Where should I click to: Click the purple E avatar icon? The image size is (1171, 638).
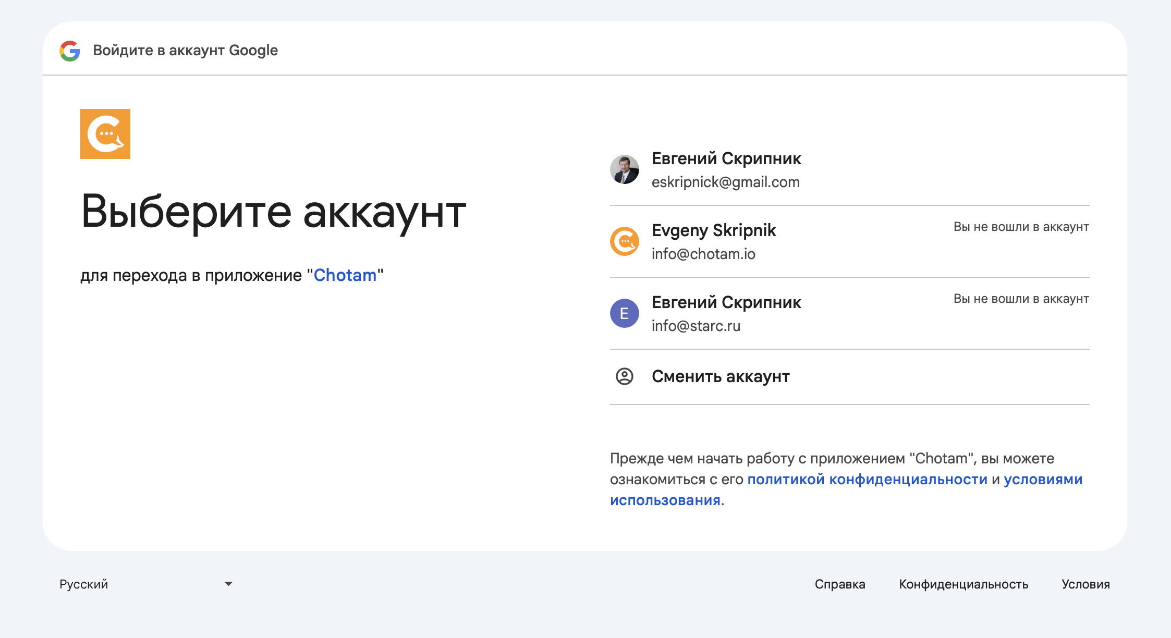tap(625, 313)
